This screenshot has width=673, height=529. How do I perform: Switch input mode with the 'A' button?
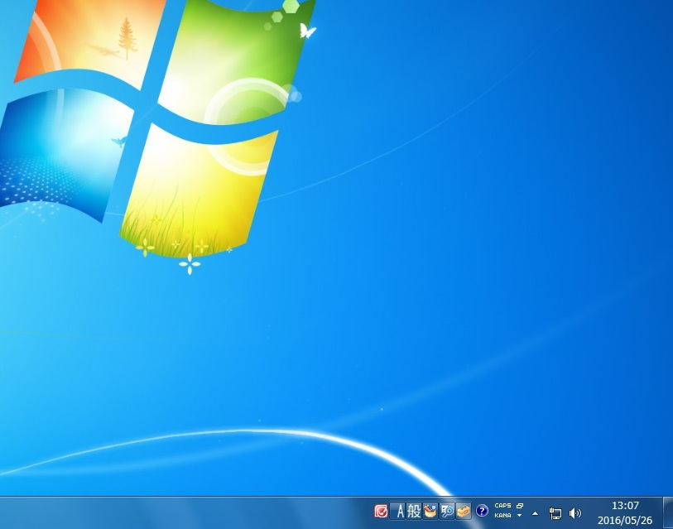(x=399, y=511)
